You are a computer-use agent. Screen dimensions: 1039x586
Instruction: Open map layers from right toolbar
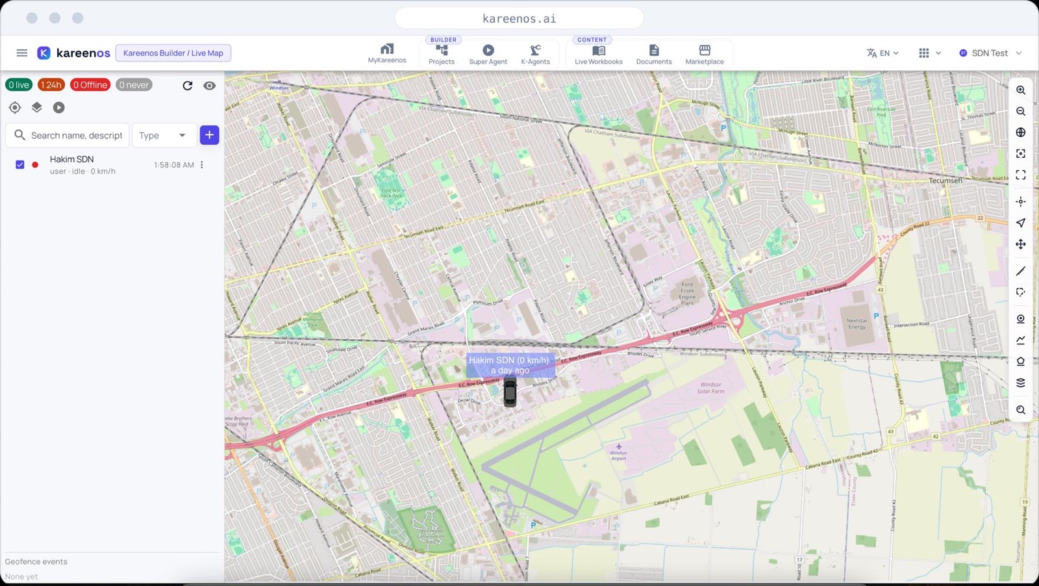(1021, 383)
